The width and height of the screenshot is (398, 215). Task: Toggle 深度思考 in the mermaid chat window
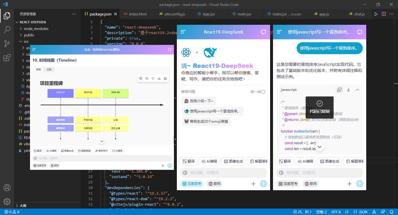pyautogui.click(x=40, y=165)
